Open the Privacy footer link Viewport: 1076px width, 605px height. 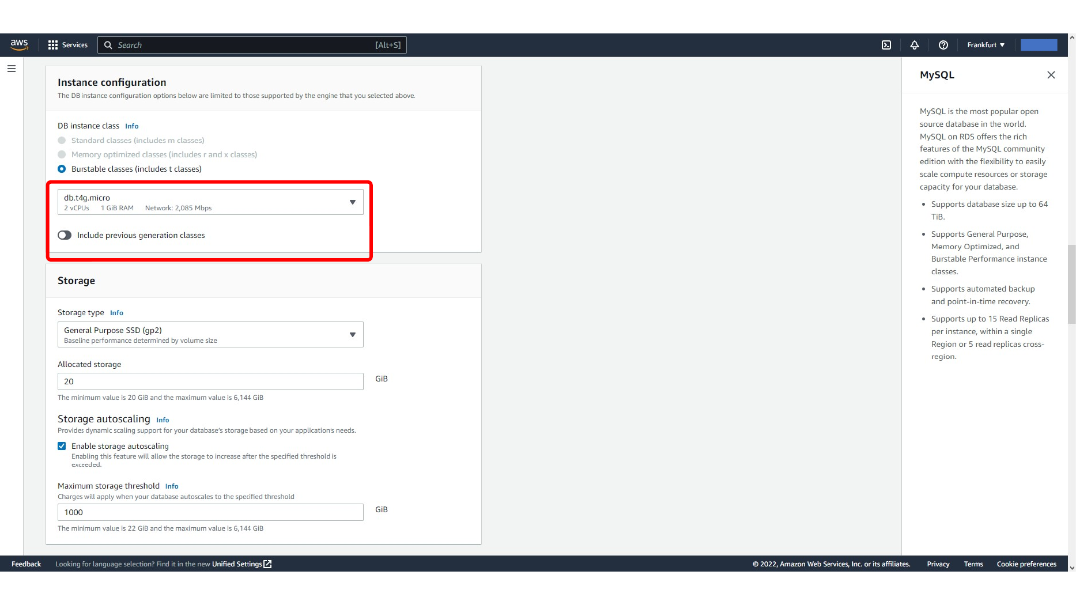tap(938, 564)
